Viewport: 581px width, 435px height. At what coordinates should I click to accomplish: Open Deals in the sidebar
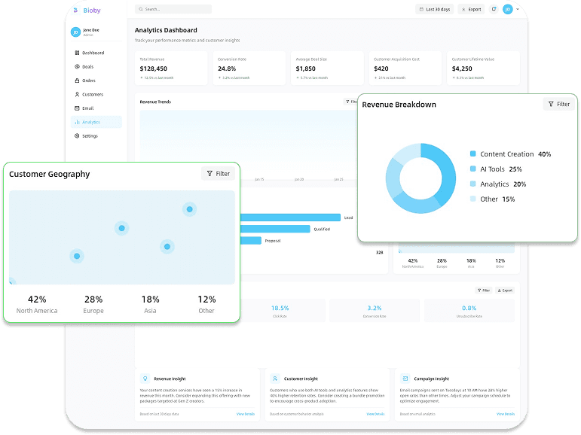(88, 67)
